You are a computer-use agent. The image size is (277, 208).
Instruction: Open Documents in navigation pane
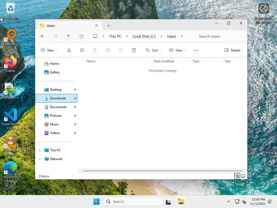coord(57,107)
